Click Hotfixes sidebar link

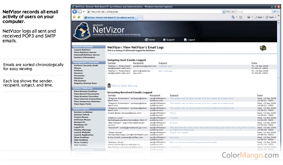tap(78, 71)
